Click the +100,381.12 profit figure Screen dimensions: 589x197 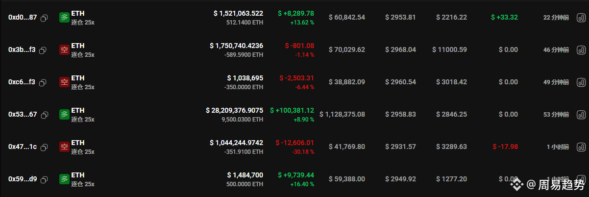[x=294, y=111]
